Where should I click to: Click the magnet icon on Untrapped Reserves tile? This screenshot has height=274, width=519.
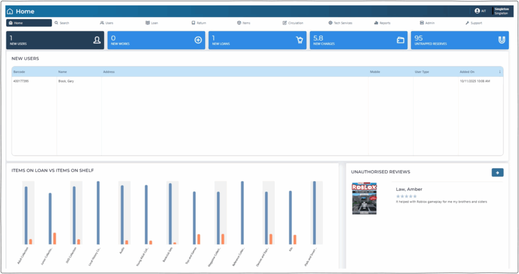(x=502, y=40)
